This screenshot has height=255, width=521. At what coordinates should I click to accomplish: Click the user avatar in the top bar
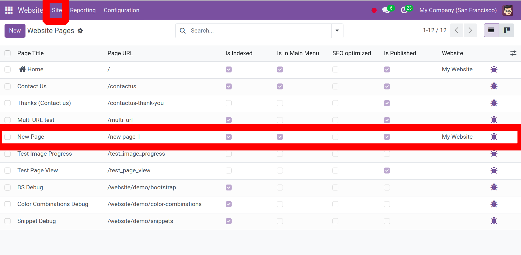(508, 10)
